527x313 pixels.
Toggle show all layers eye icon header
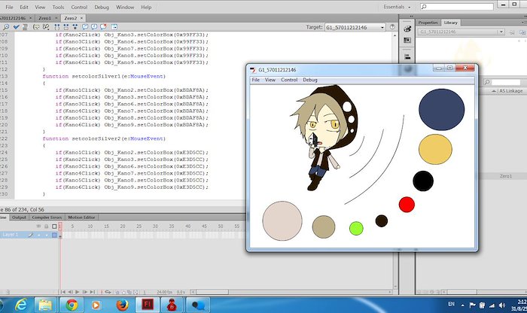(x=38, y=226)
